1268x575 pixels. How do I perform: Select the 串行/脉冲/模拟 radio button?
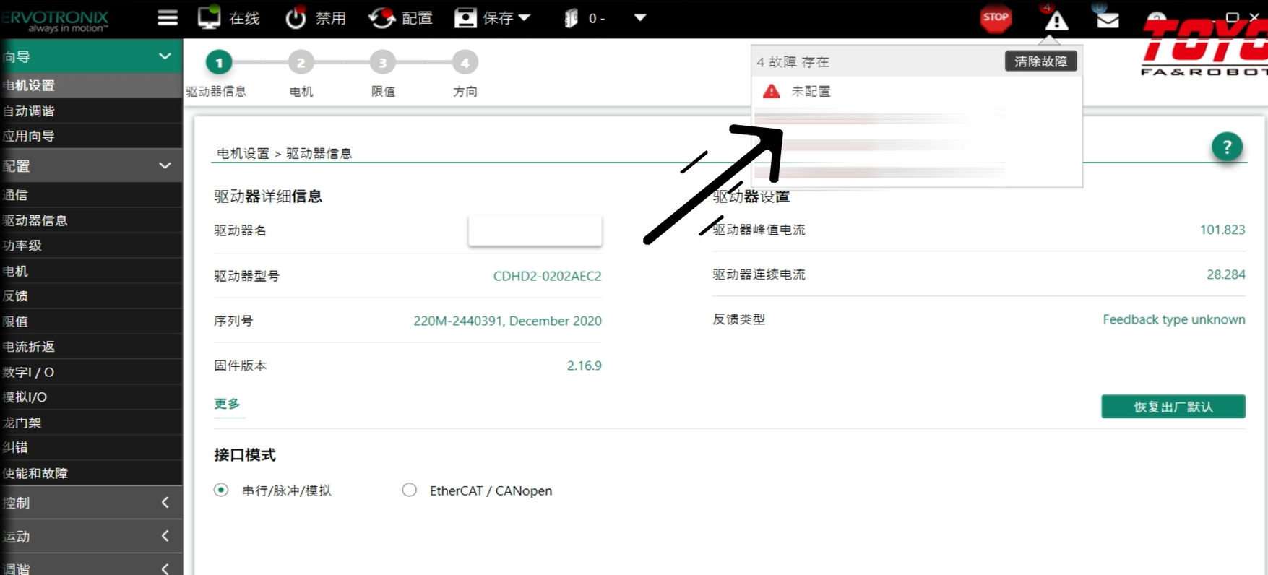coord(221,490)
